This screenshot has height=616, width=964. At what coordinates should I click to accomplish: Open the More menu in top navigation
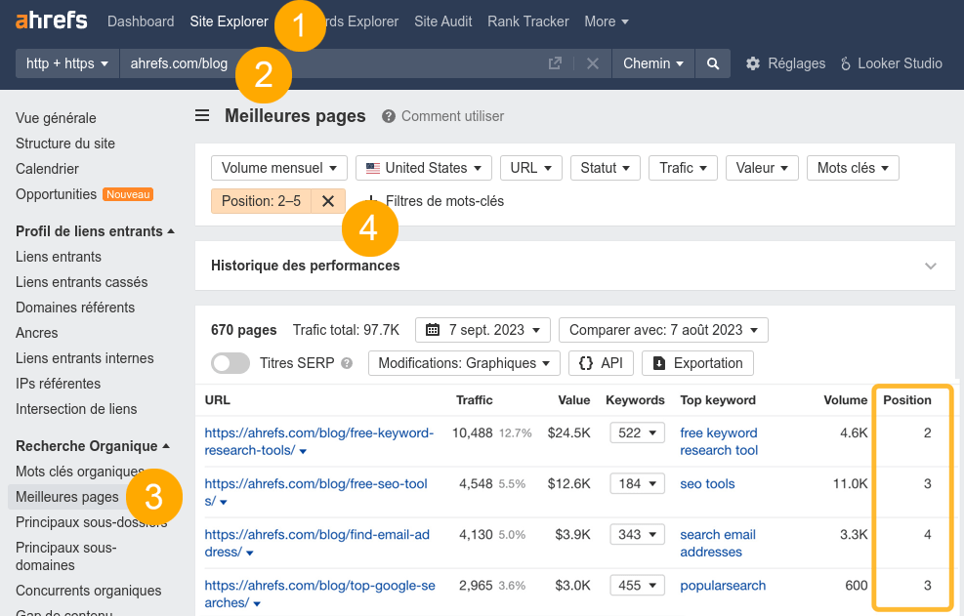pos(606,21)
